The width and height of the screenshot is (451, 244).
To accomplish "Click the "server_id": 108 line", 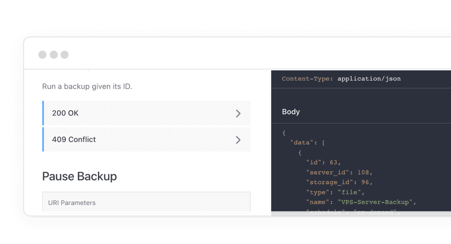I will pyautogui.click(x=339, y=172).
